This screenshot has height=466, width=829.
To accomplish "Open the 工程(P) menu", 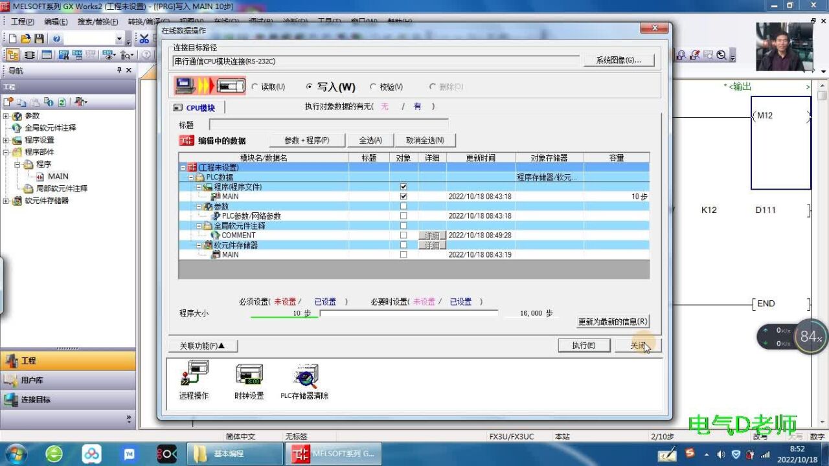I will [x=22, y=21].
